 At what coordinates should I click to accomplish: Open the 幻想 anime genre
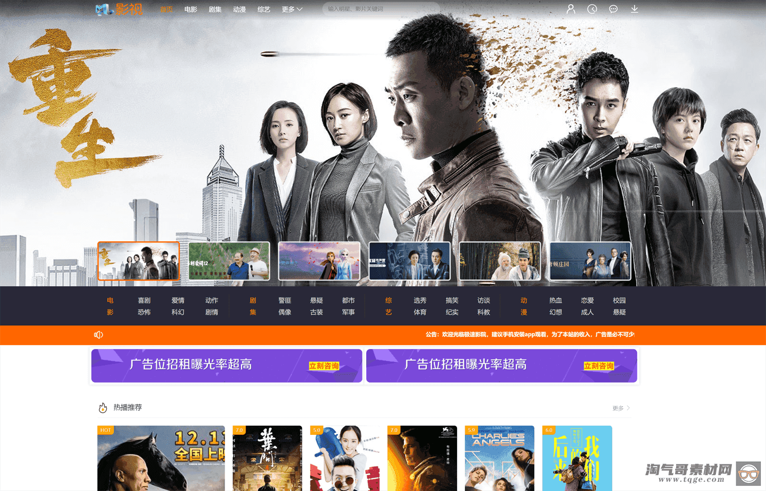(556, 312)
